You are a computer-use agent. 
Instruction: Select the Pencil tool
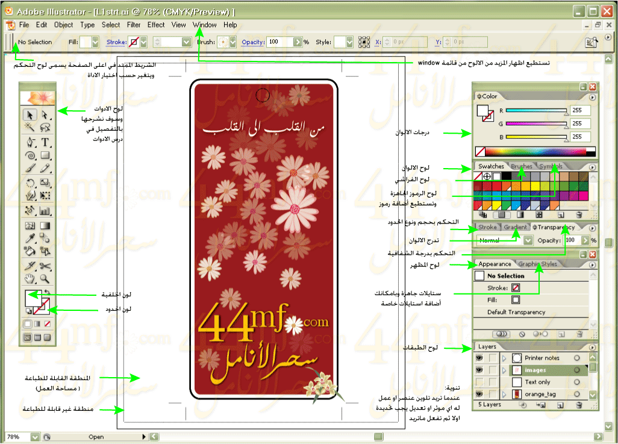coord(45,168)
